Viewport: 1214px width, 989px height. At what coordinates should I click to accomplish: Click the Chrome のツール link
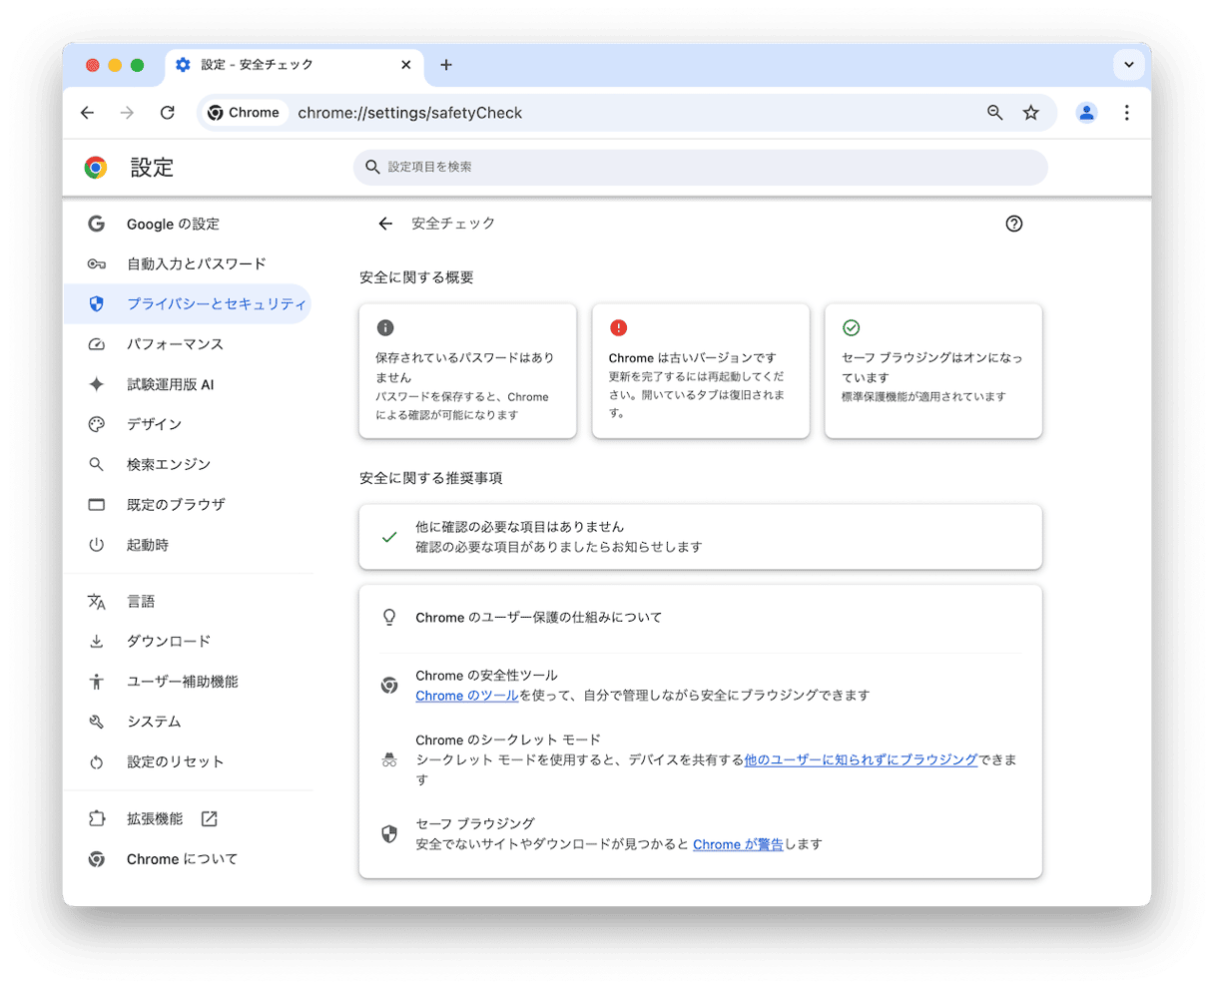(466, 696)
